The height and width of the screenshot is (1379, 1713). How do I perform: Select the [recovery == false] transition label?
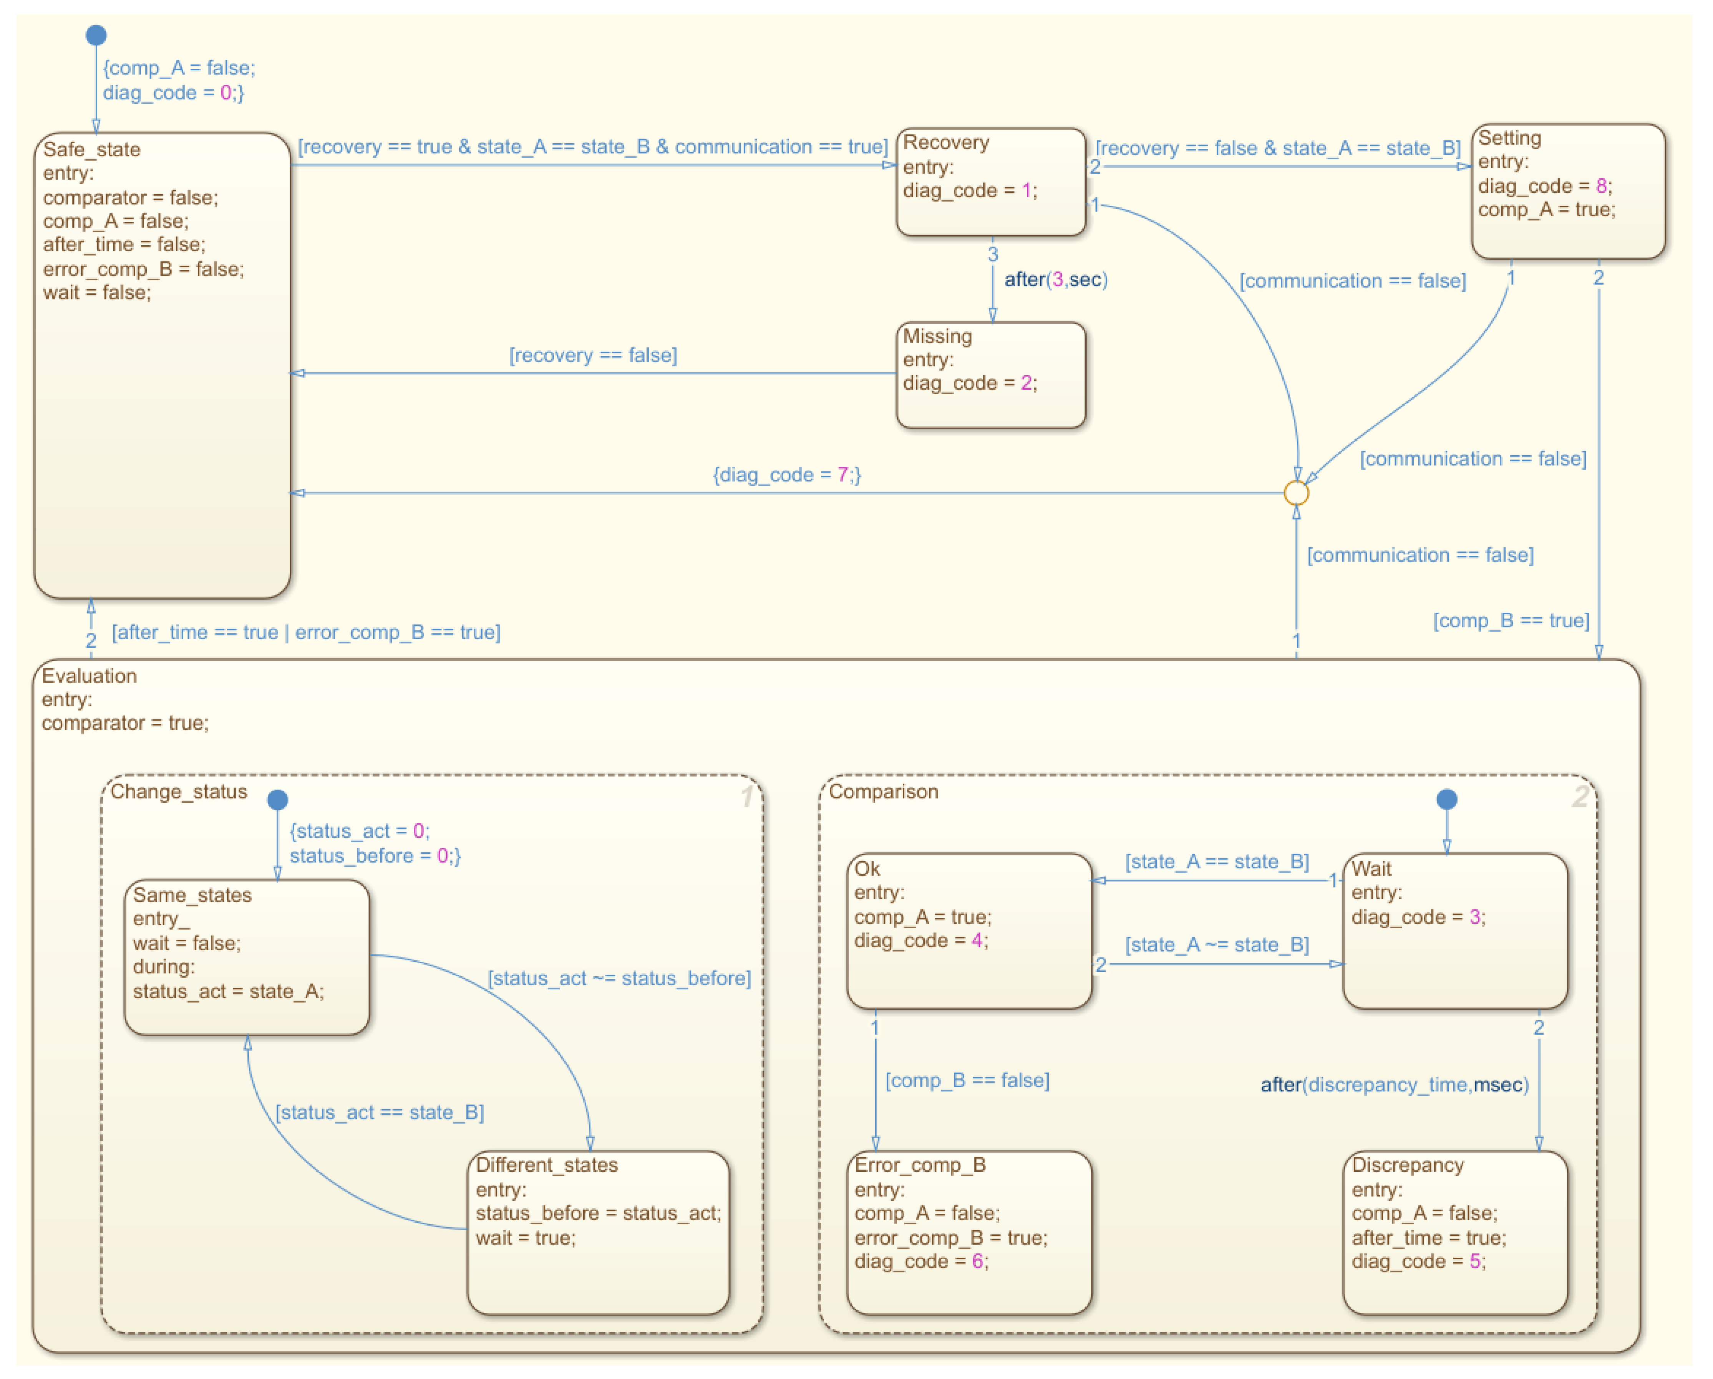(593, 355)
